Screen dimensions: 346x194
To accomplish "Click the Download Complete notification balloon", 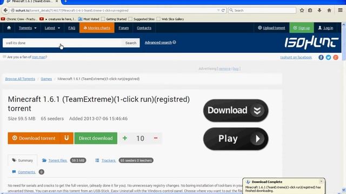I will 283,186.
